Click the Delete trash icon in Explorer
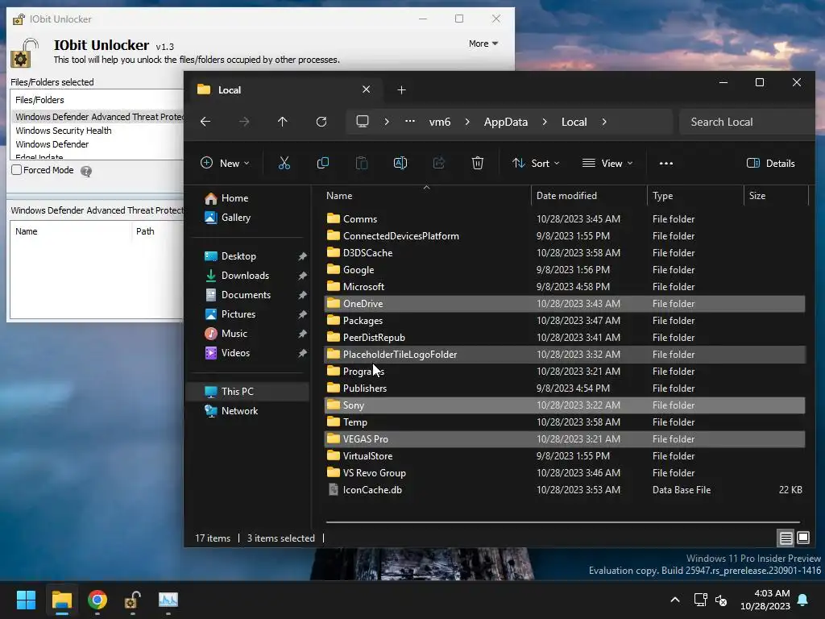Viewport: 825px width, 619px height. pyautogui.click(x=478, y=163)
